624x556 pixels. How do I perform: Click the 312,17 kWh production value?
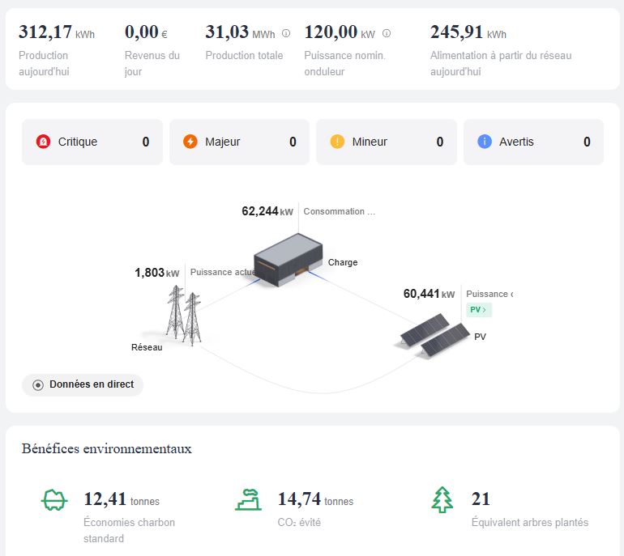point(57,32)
